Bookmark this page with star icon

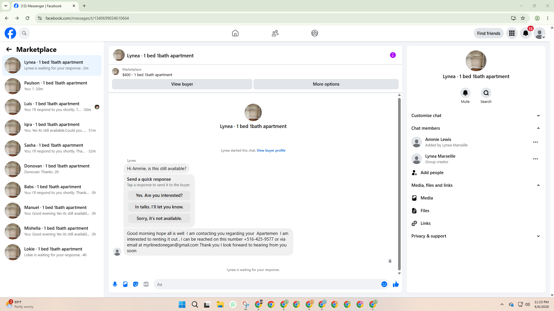pos(523,18)
